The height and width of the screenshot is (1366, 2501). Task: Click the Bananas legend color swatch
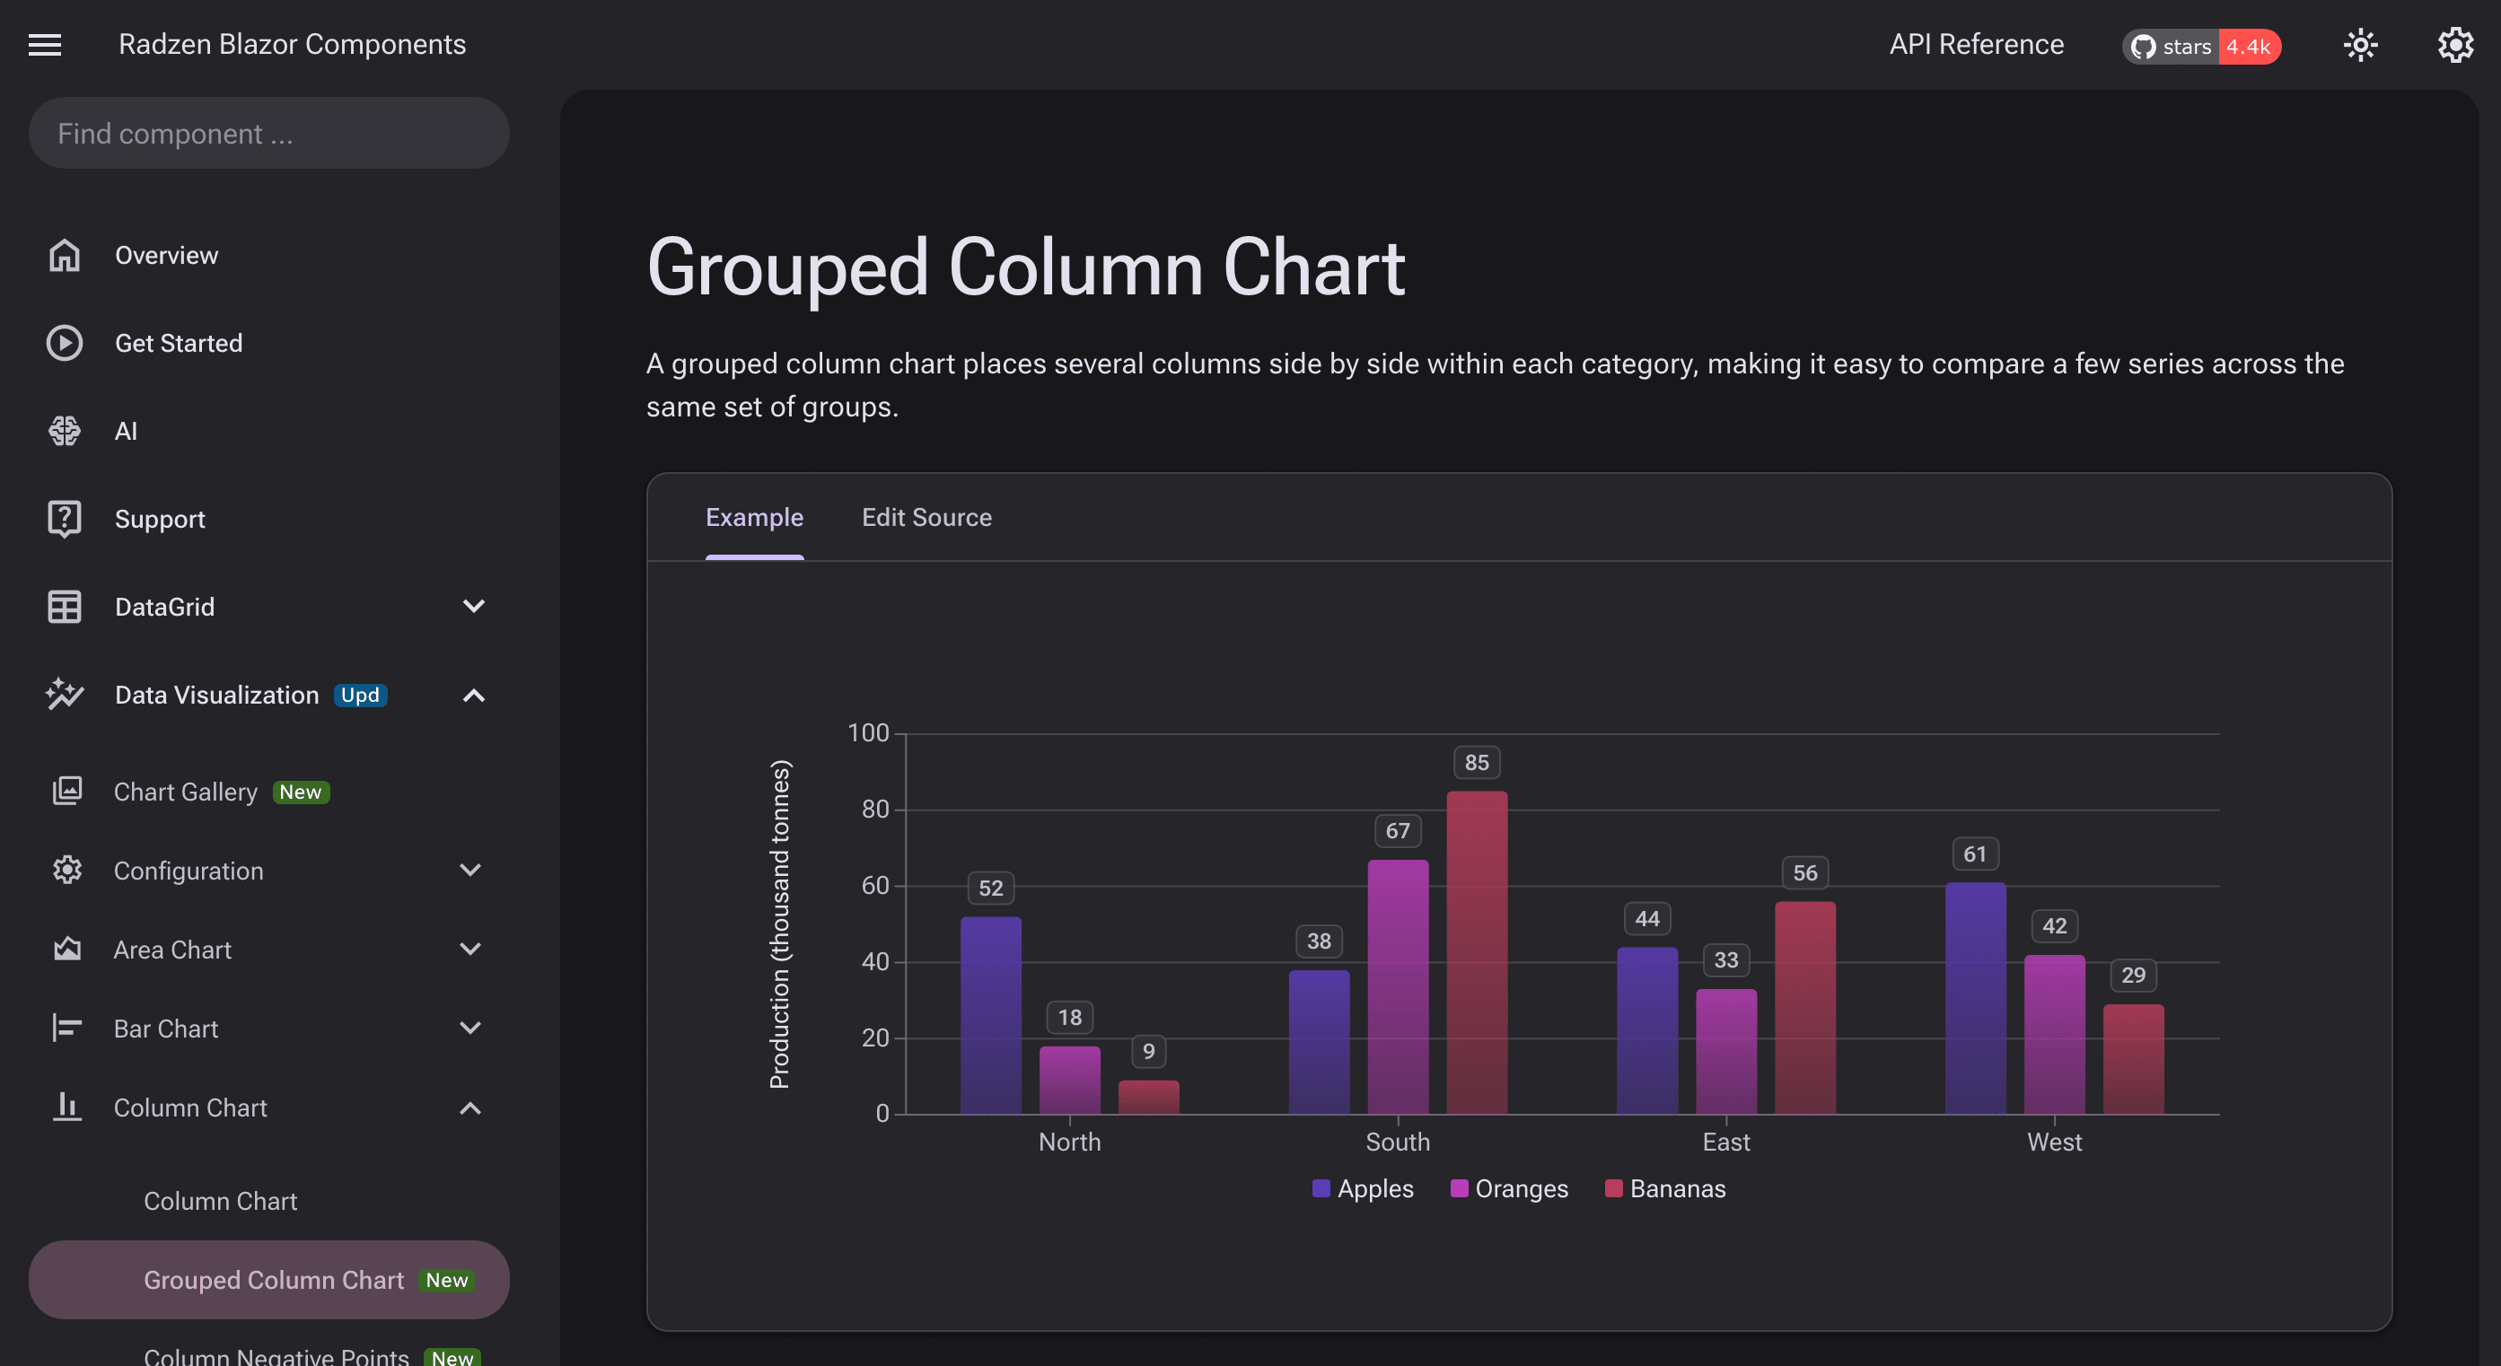tap(1613, 1188)
